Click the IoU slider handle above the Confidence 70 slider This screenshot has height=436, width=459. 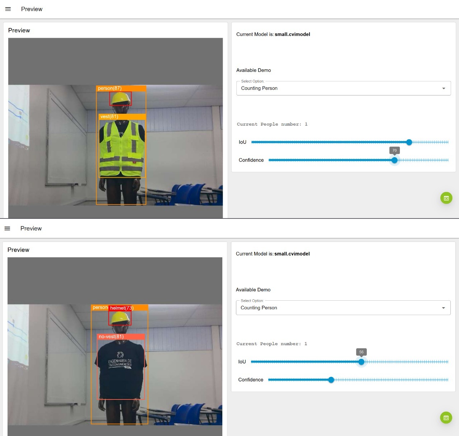point(409,142)
